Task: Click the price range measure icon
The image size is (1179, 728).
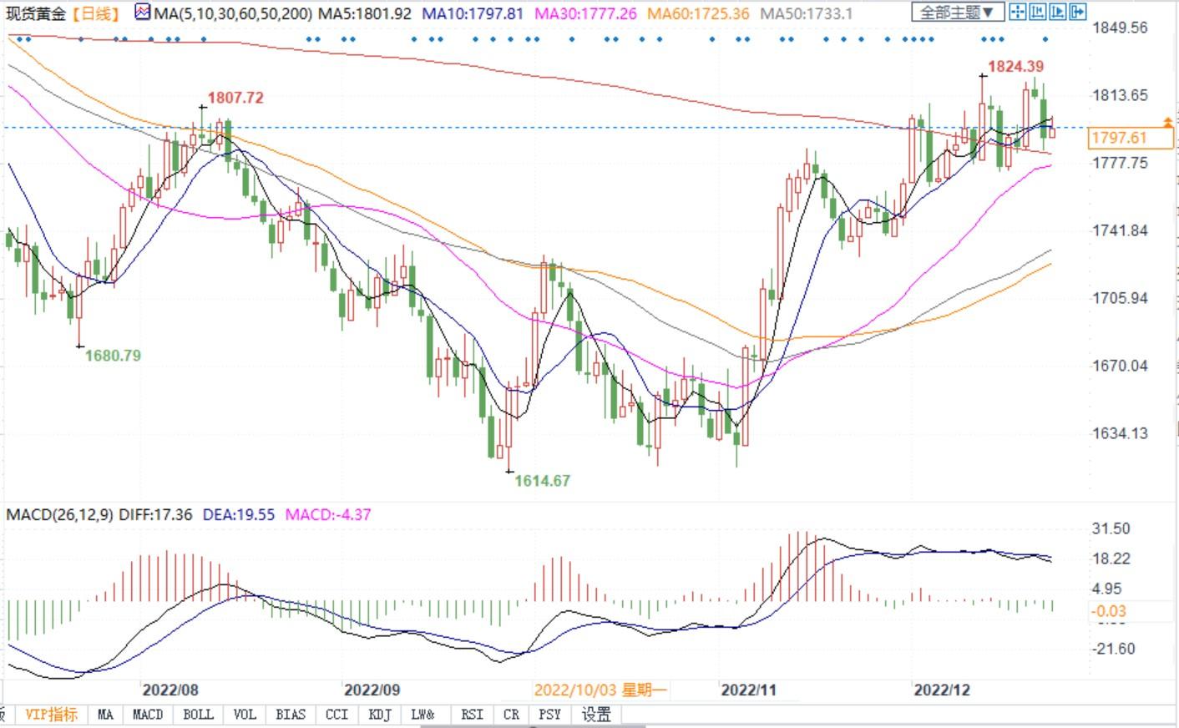Action: pos(1037,12)
